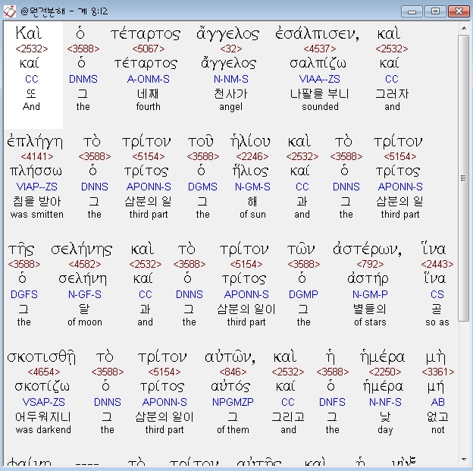Click the gloss 'of sun'
The height and width of the screenshot is (471, 473).
(252, 215)
